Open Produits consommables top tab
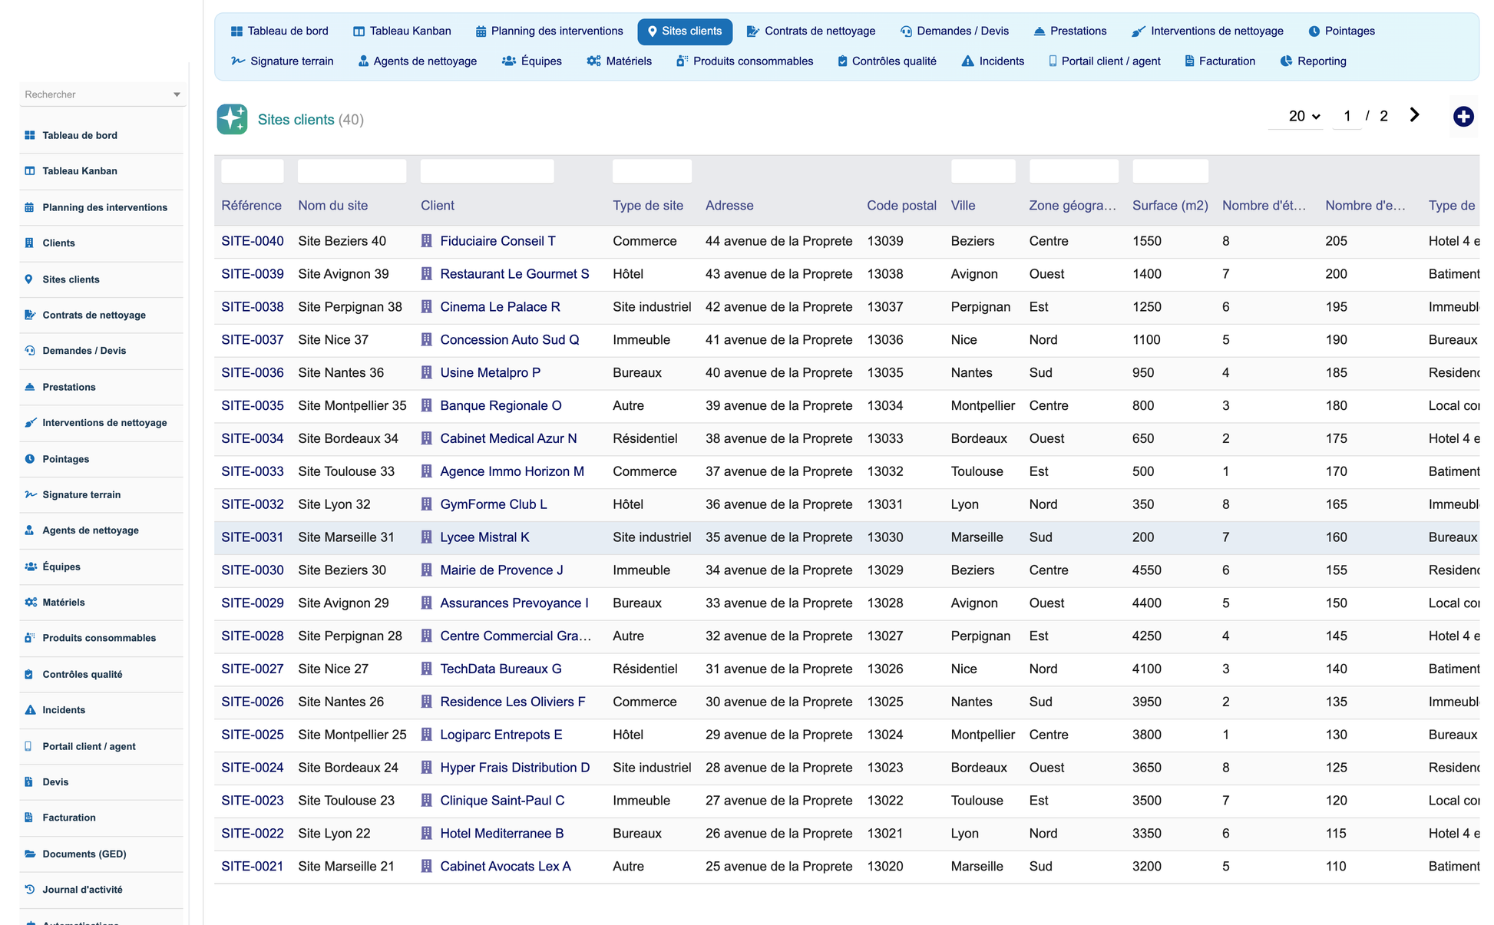Image resolution: width=1494 pixels, height=925 pixels. click(x=745, y=61)
